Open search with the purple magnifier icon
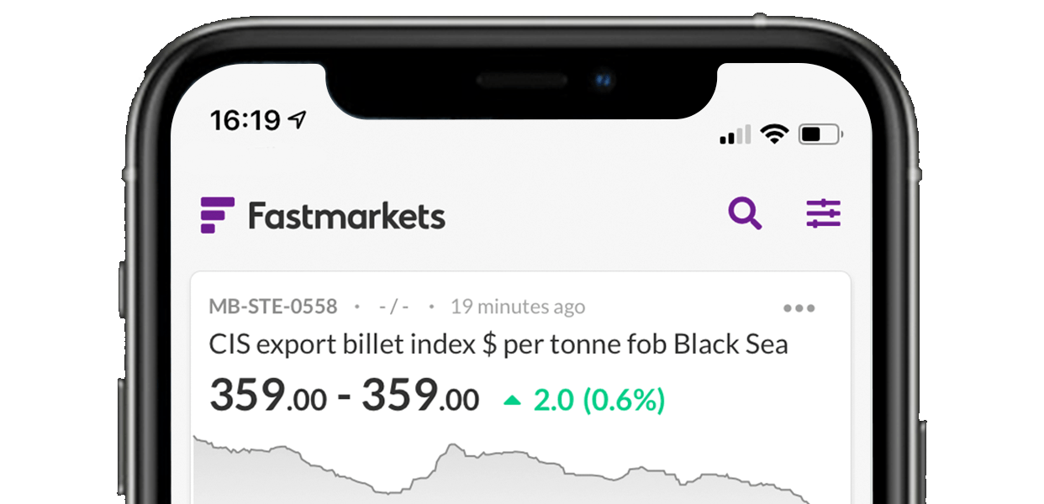 746,213
